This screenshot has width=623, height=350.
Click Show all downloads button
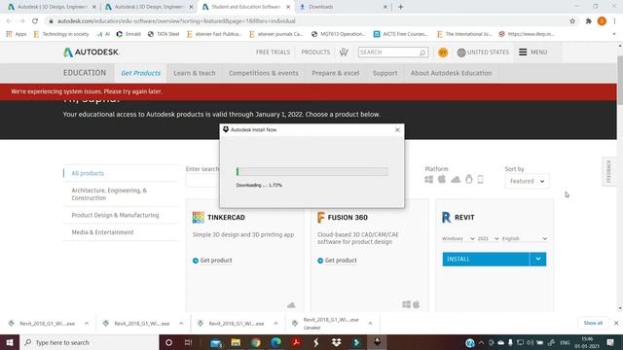coord(593,323)
